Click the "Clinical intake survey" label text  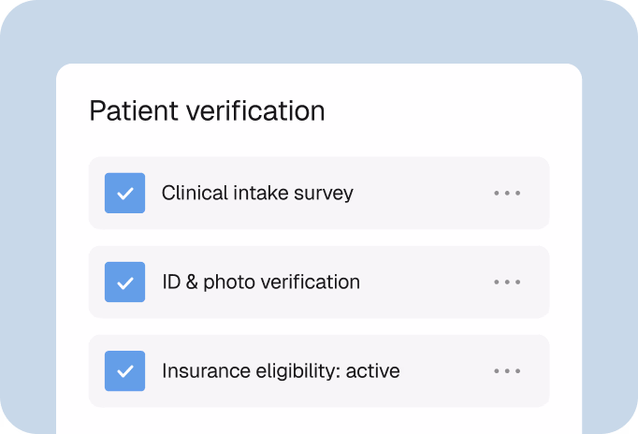(257, 194)
